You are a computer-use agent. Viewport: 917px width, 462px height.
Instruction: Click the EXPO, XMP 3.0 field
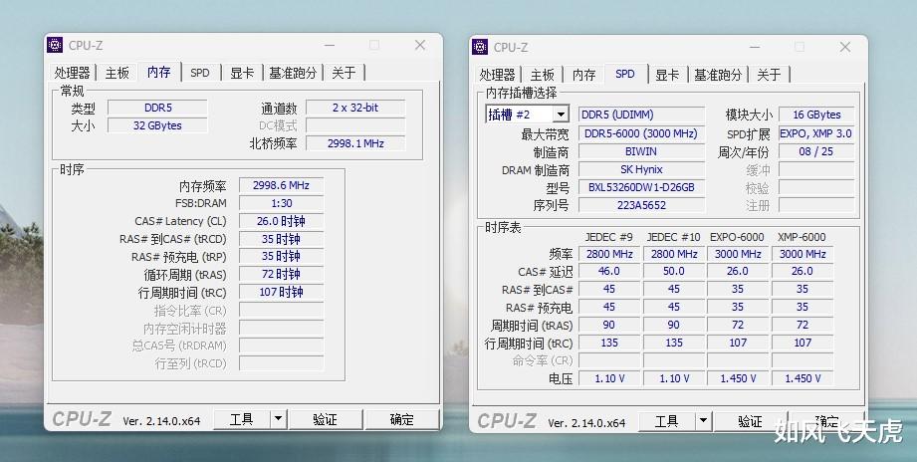[816, 133]
